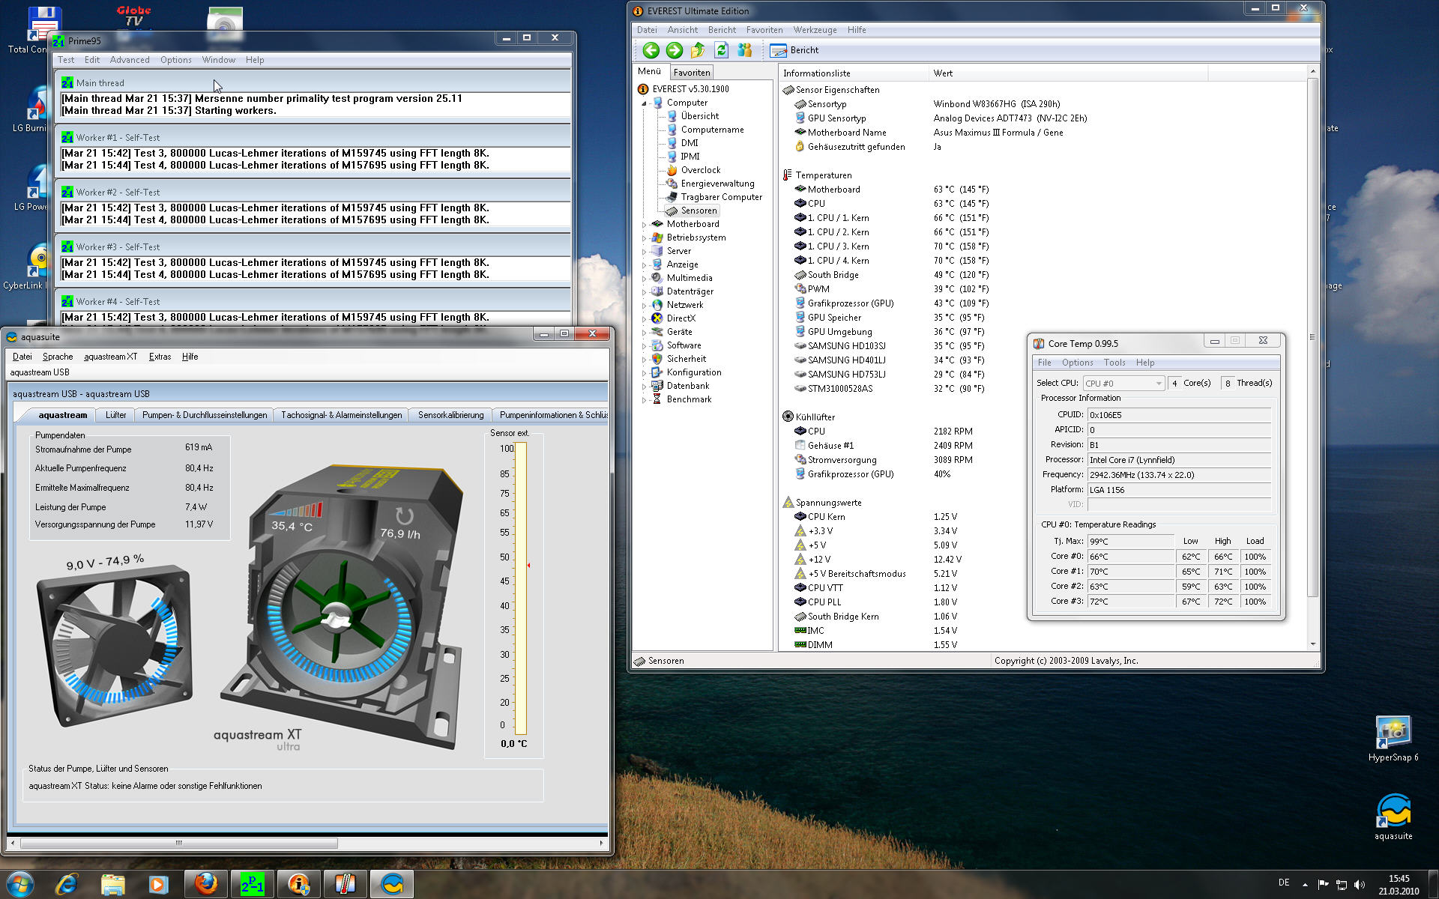Open the Advanced menu in Prime95

point(129,60)
